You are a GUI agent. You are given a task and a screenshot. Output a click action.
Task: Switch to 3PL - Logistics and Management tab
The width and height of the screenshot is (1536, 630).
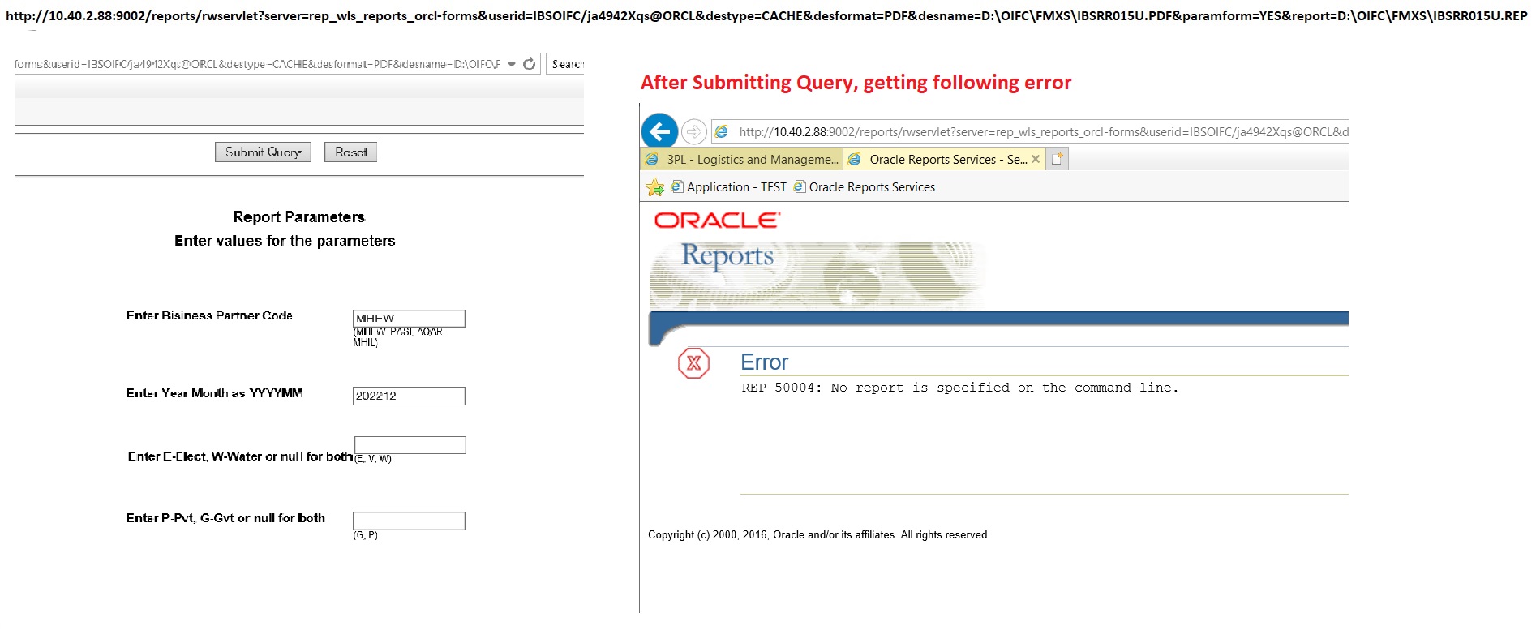[742, 160]
